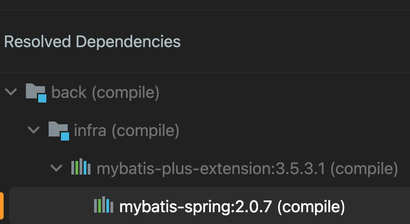Screen dimensions: 410x224
Task: Collapse the infra (compile) node chevron
Action: (x=34, y=131)
